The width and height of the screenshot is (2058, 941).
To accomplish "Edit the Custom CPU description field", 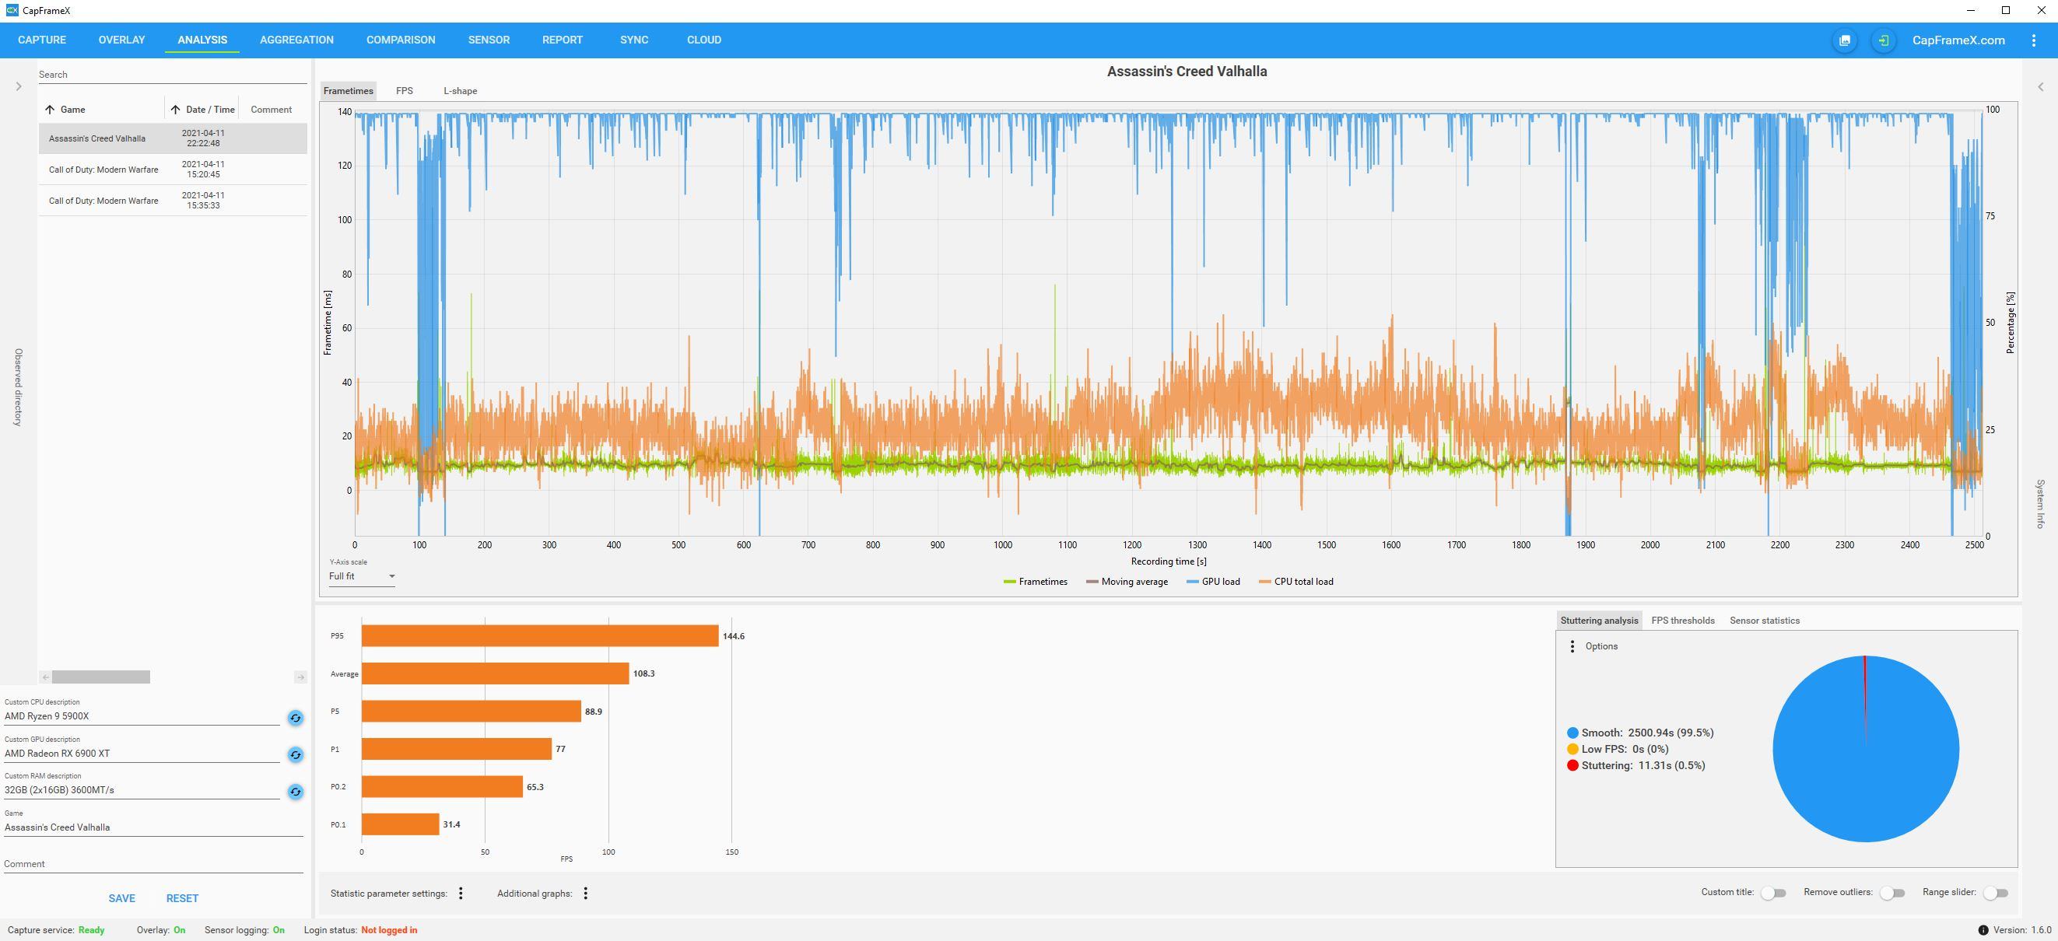I will pos(142,716).
